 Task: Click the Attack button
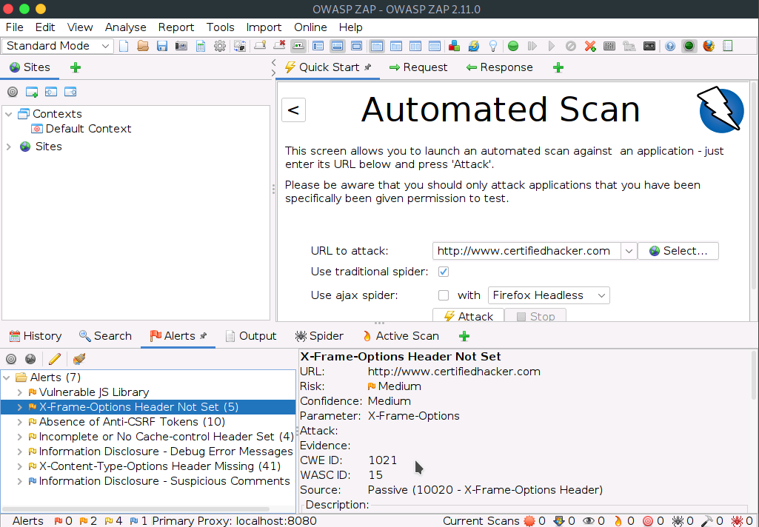click(x=468, y=316)
